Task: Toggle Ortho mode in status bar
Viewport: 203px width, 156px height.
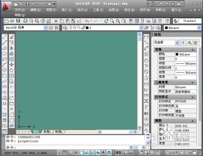Action: tap(70, 153)
